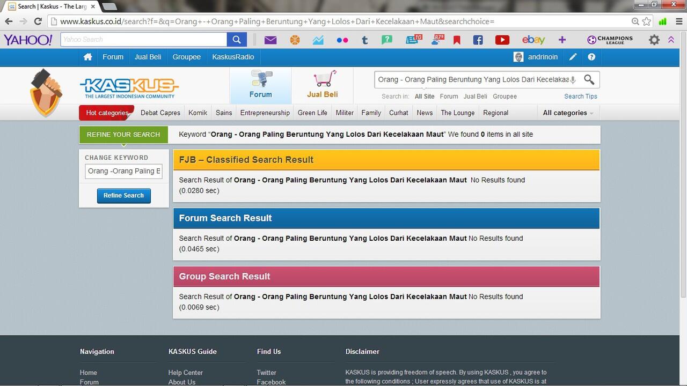Screen dimensions: 687x386
Task: Set search scope to Groupee
Action: (505, 96)
